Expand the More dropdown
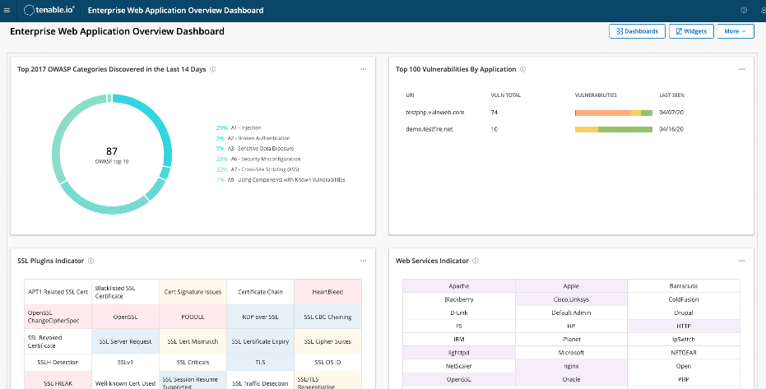Image resolution: width=766 pixels, height=389 pixels. point(736,31)
